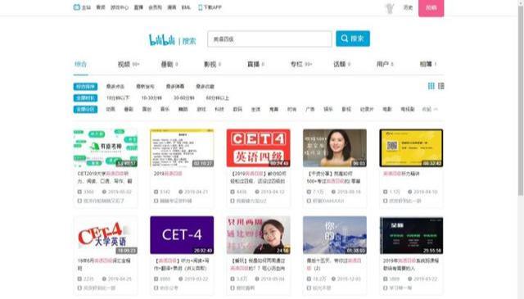The width and height of the screenshot is (524, 299).
Task: Hit the blue magnifier 搜索 button
Action: 353,39
